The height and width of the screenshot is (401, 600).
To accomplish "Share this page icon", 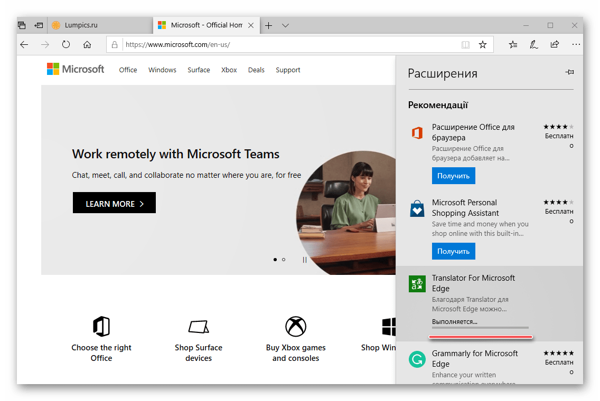I will 555,45.
